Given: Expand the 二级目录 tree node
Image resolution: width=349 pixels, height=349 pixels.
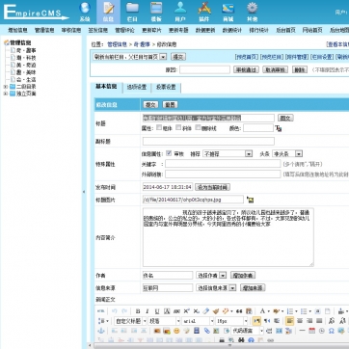Looking at the screenshot, I should pyautogui.click(x=5, y=87).
